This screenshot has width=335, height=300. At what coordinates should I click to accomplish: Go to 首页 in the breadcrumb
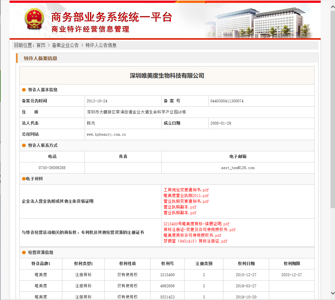(x=41, y=45)
